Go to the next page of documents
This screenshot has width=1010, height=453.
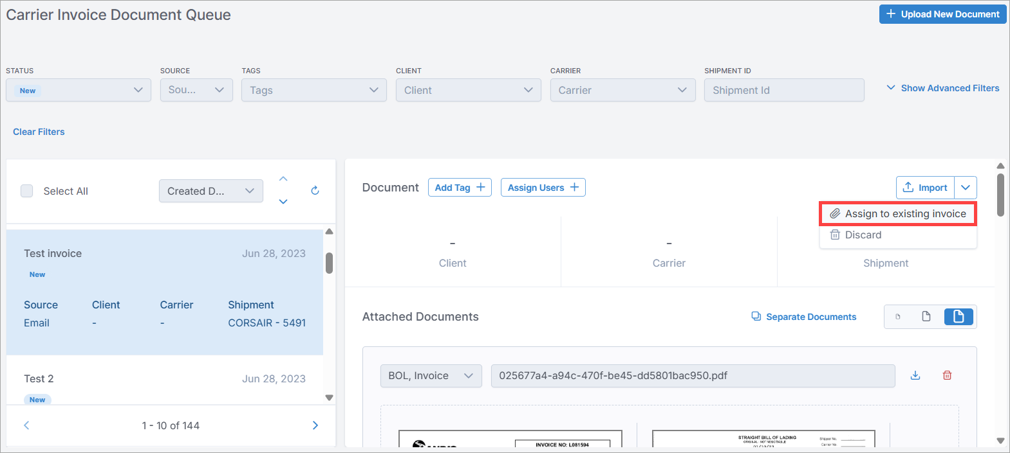(315, 425)
